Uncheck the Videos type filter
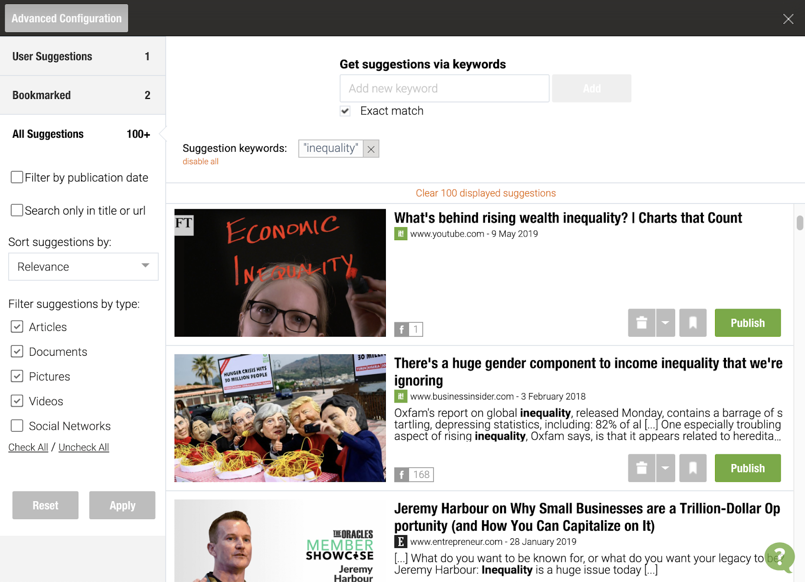The image size is (805, 582). (x=17, y=401)
